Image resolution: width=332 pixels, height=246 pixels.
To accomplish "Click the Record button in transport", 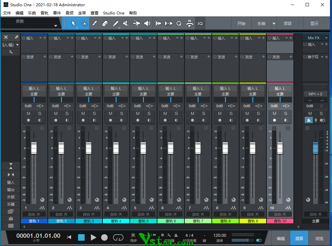I will [104, 237].
